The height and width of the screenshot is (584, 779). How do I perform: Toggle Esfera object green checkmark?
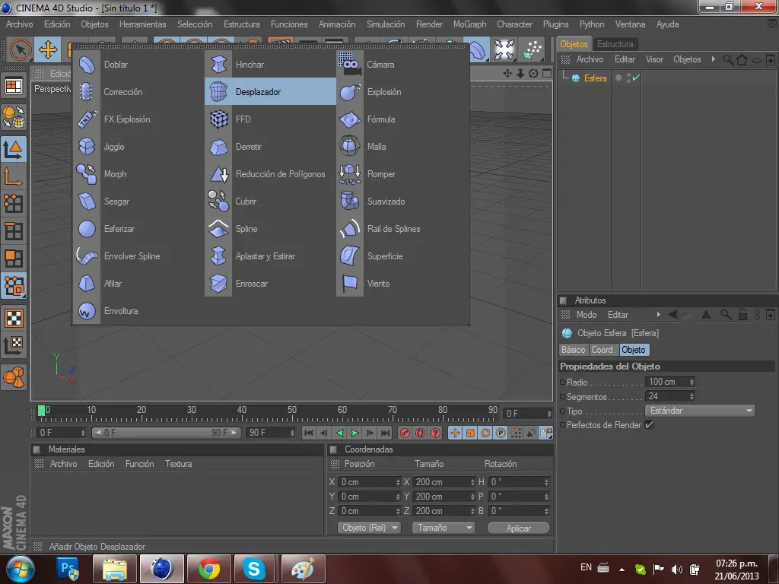pyautogui.click(x=636, y=78)
